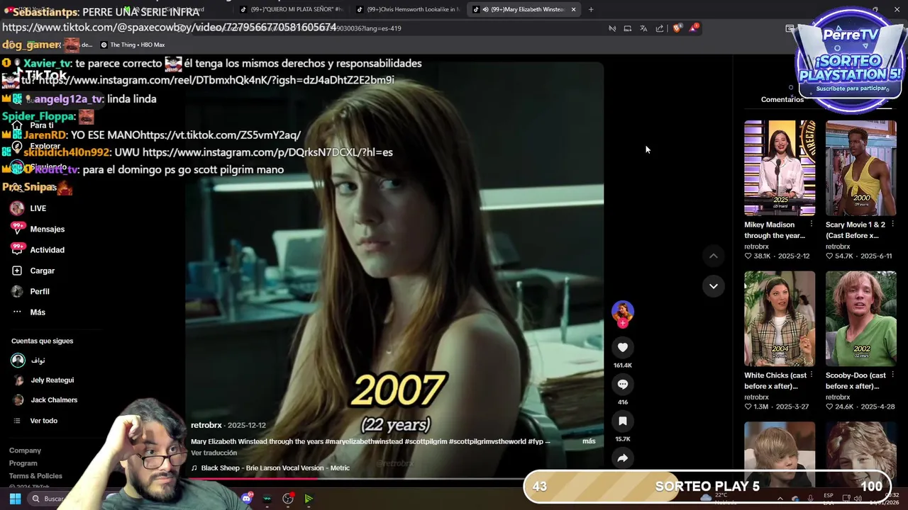Screen dimensions: 908x510
Task: Open Scary Movie 1 & 2 video thumbnail
Action: [x=861, y=168]
